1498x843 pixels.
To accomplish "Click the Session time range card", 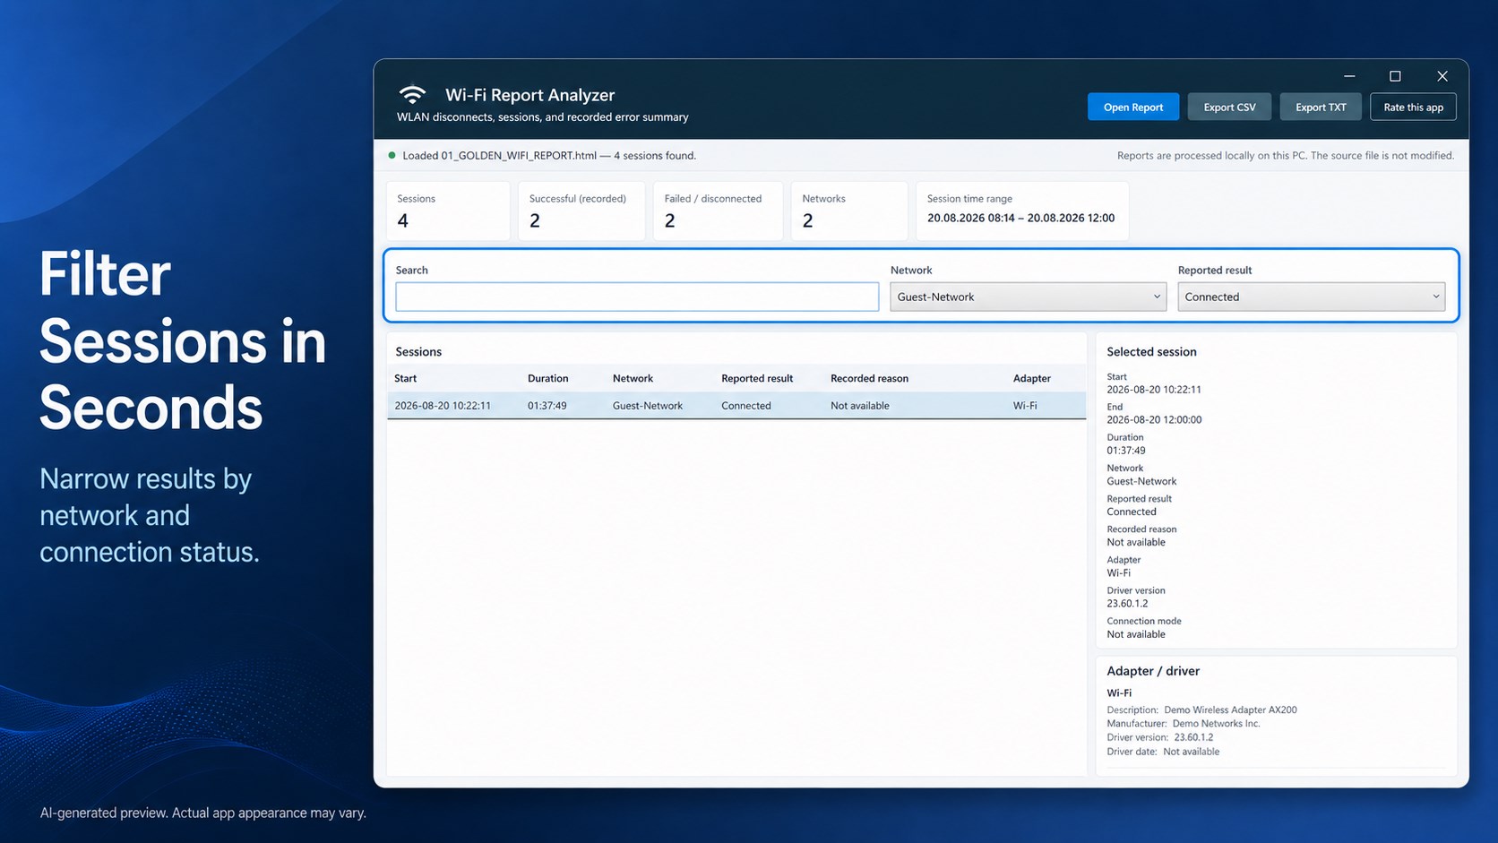I will (1022, 211).
